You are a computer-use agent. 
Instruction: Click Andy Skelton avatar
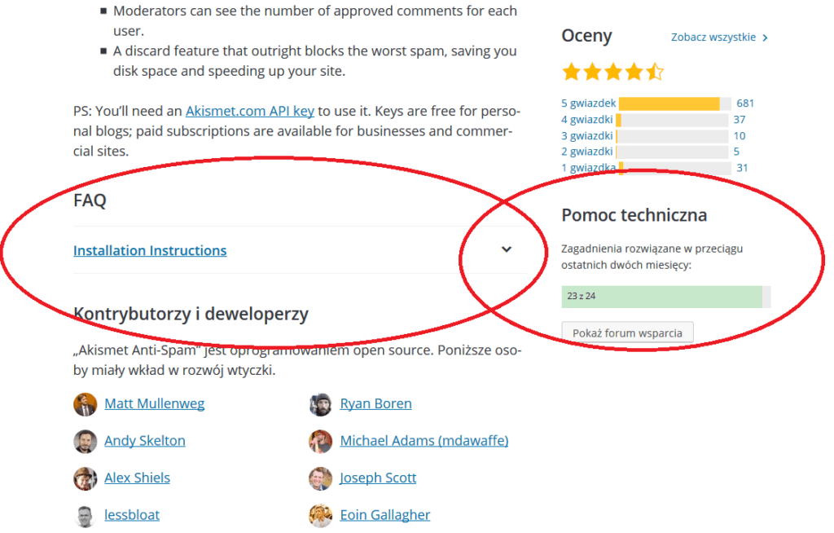85,442
